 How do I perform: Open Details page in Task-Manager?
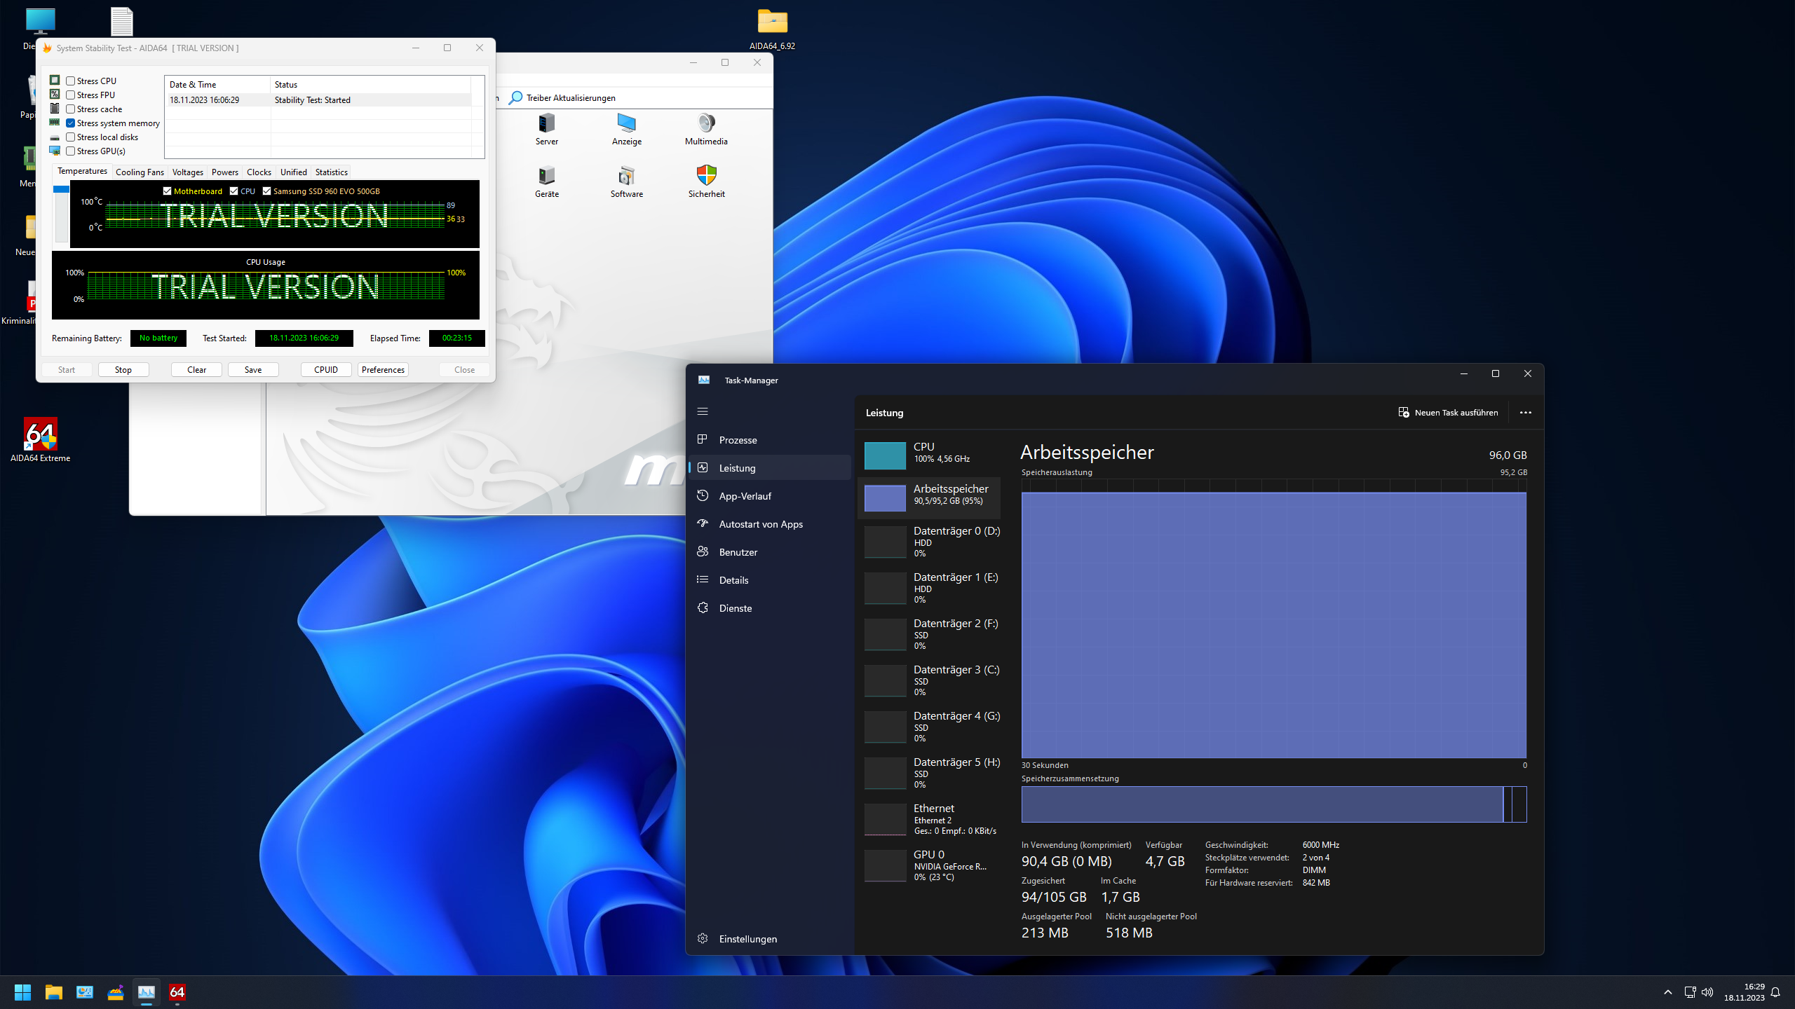pos(770,580)
